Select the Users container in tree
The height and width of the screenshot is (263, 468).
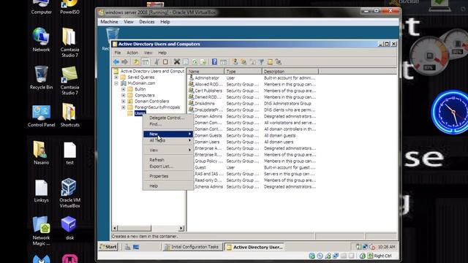coord(140,113)
